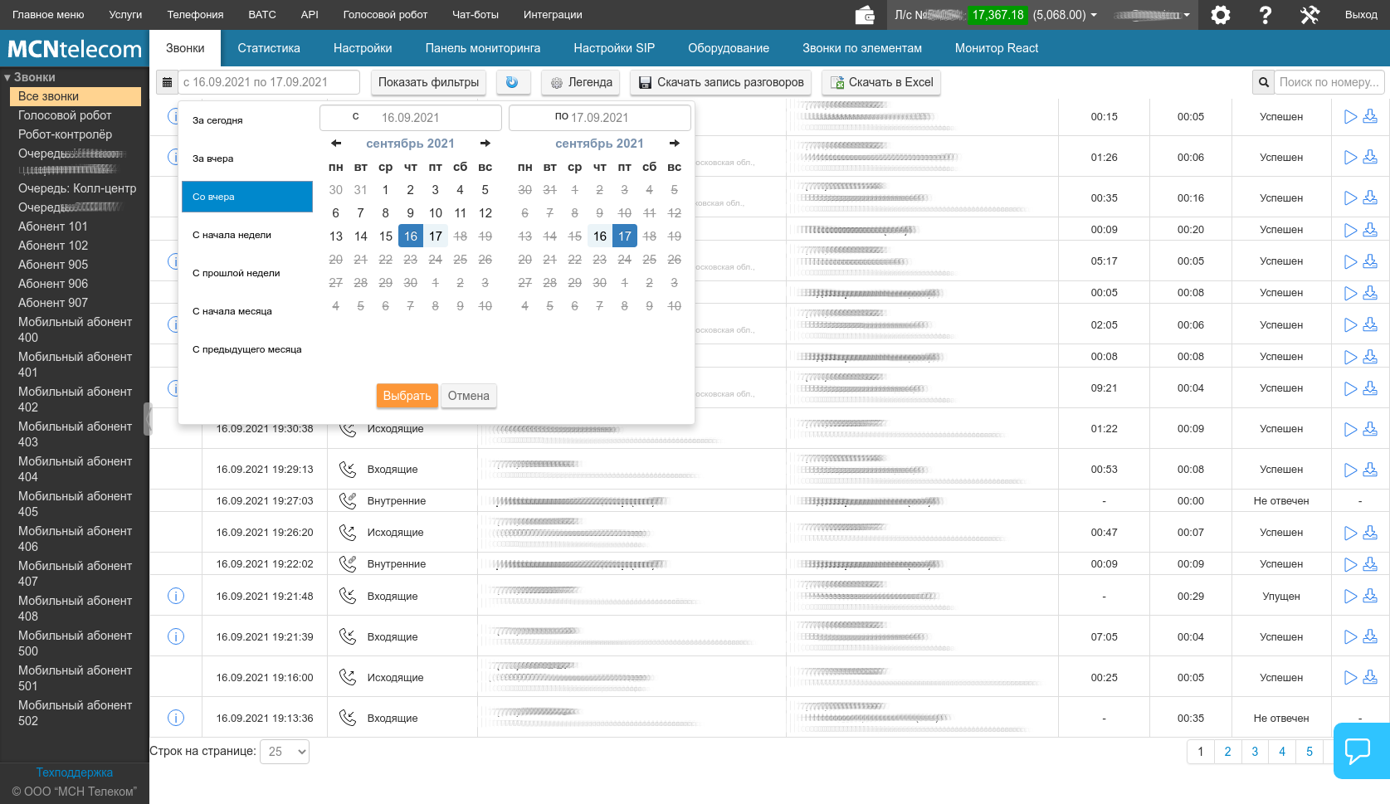Go to previous month in left calendar
This screenshot has width=1390, height=804.
pyautogui.click(x=336, y=144)
